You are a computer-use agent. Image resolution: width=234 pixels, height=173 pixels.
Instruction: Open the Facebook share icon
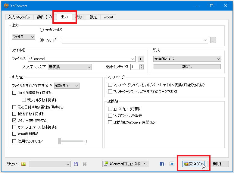(x=162, y=164)
